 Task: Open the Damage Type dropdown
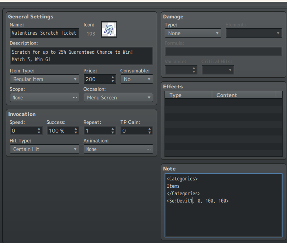click(193, 33)
